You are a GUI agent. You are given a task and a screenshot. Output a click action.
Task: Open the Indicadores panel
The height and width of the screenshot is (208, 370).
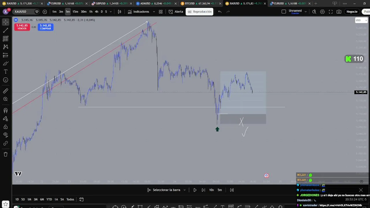coord(138,12)
